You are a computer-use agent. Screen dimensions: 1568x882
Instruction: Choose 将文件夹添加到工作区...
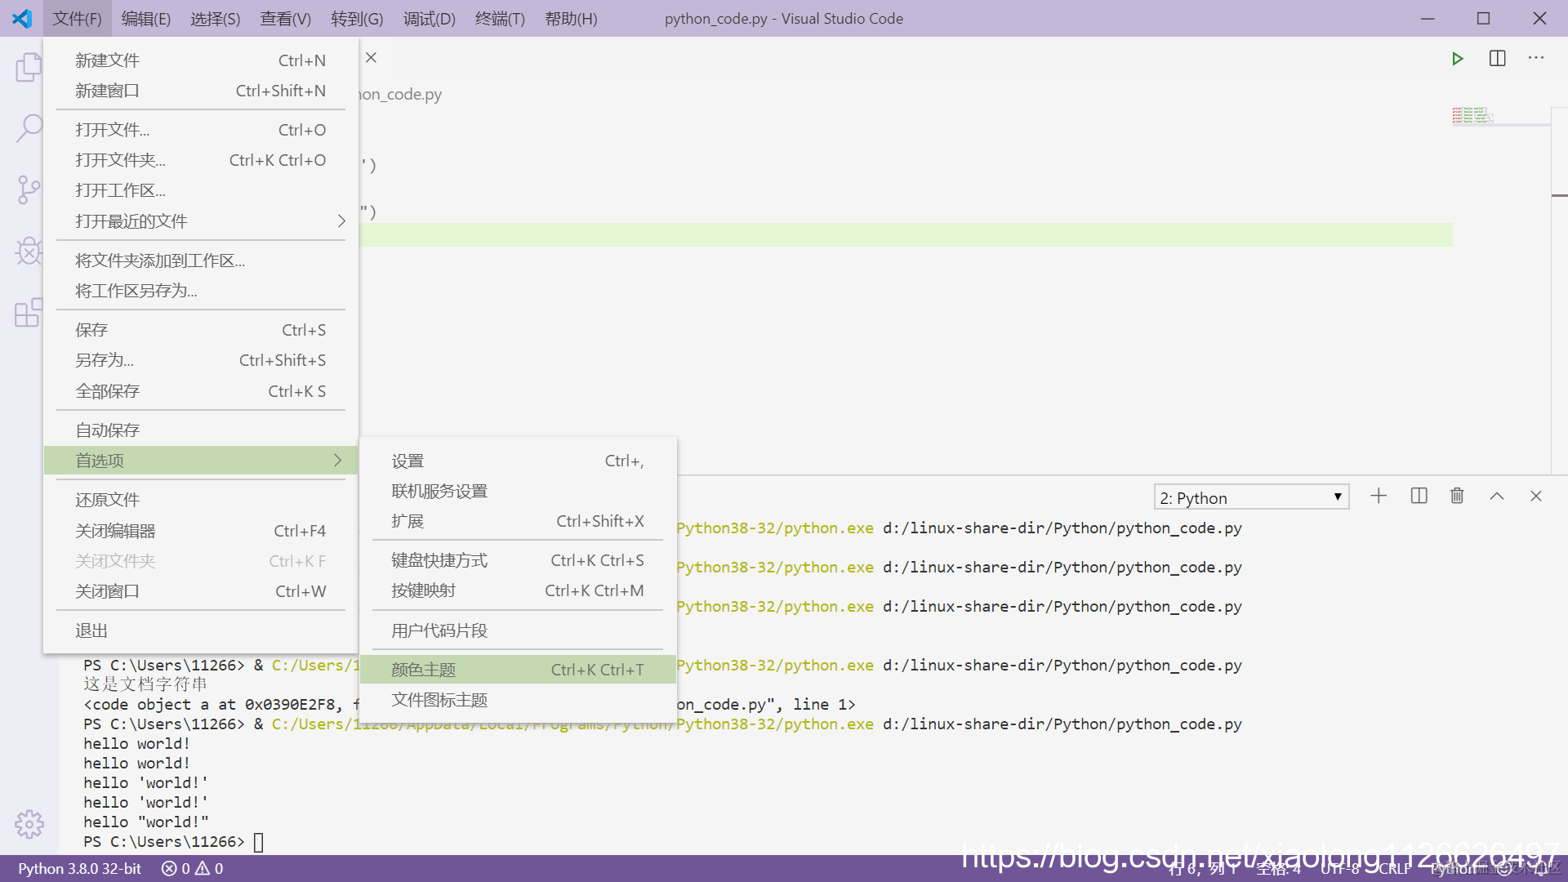(x=201, y=261)
